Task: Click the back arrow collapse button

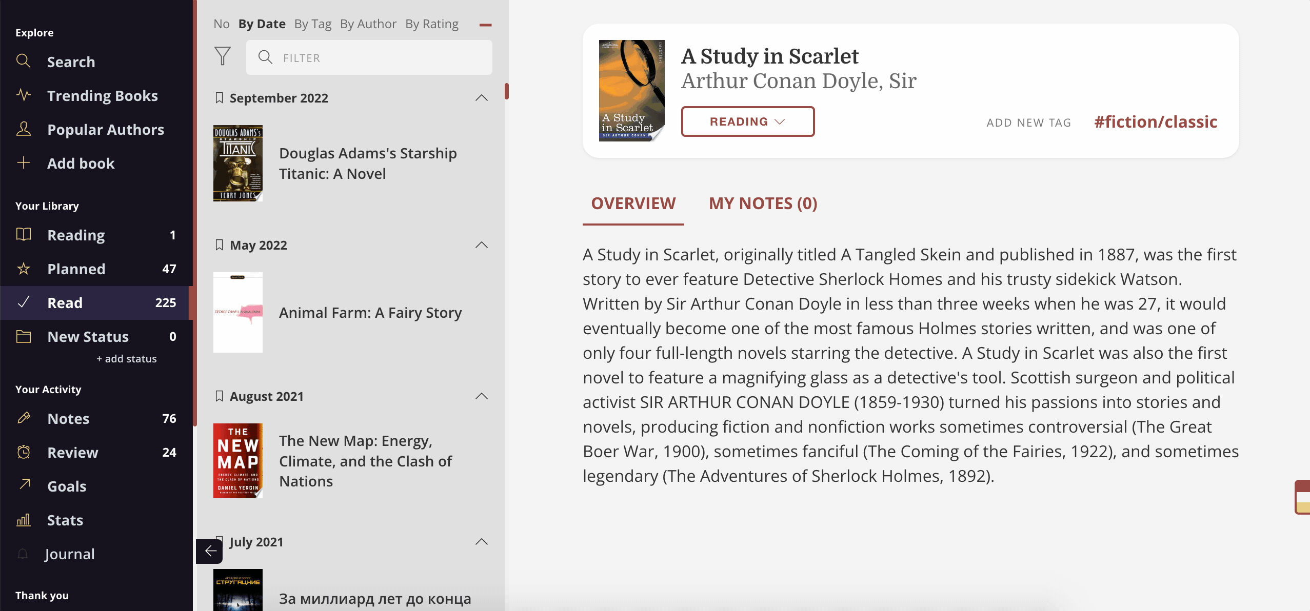Action: tap(210, 551)
